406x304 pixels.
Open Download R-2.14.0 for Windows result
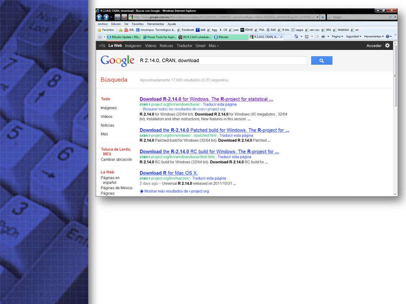(x=206, y=99)
